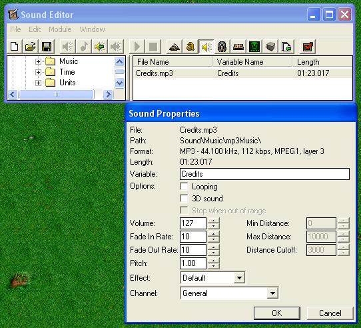Click the speaker with green arrow icon
Viewport: 361px width, 328px height.
point(99,47)
